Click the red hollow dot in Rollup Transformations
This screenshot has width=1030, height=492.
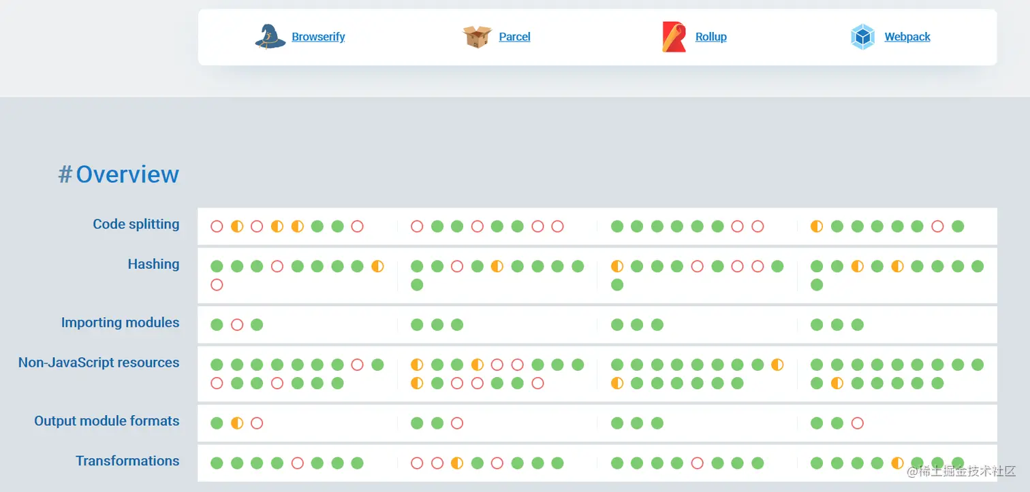697,463
